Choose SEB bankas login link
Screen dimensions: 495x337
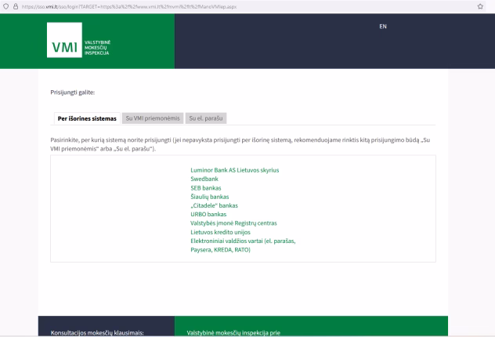[206, 188]
